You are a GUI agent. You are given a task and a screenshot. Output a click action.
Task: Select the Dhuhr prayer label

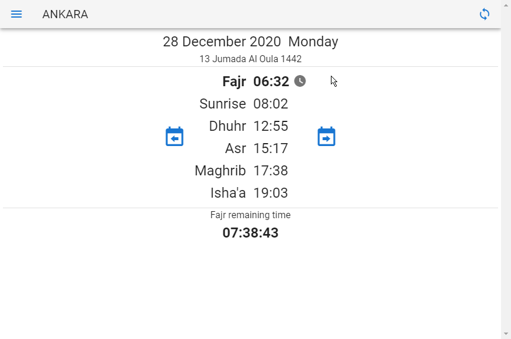coord(227,126)
